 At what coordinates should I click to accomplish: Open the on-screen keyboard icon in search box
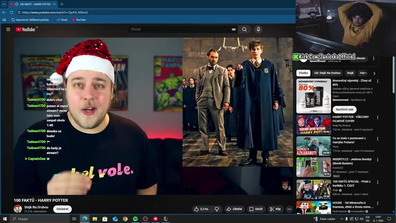pyautogui.click(x=234, y=29)
